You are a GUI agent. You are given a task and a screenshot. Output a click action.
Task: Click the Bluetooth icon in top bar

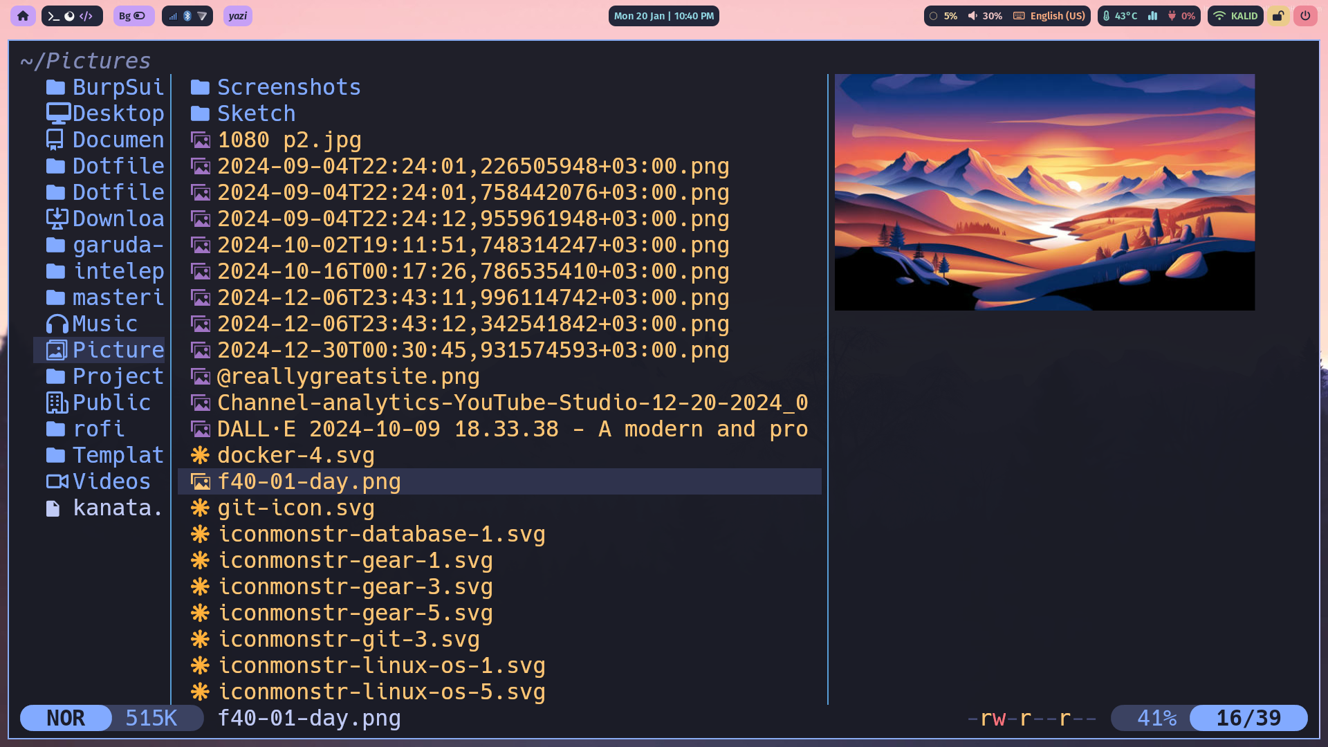point(187,16)
